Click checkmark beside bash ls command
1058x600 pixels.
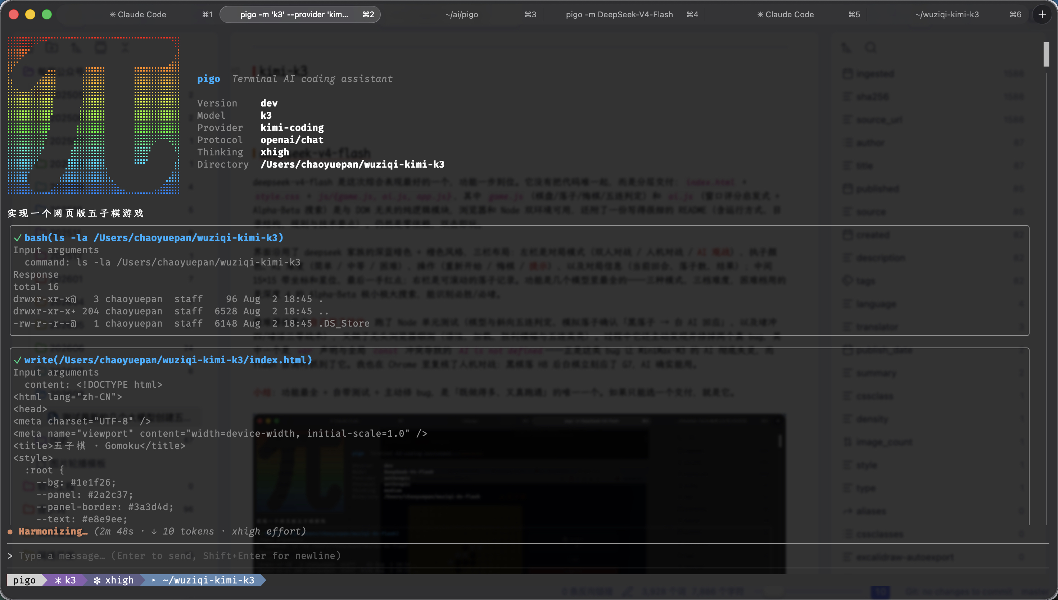[18, 238]
